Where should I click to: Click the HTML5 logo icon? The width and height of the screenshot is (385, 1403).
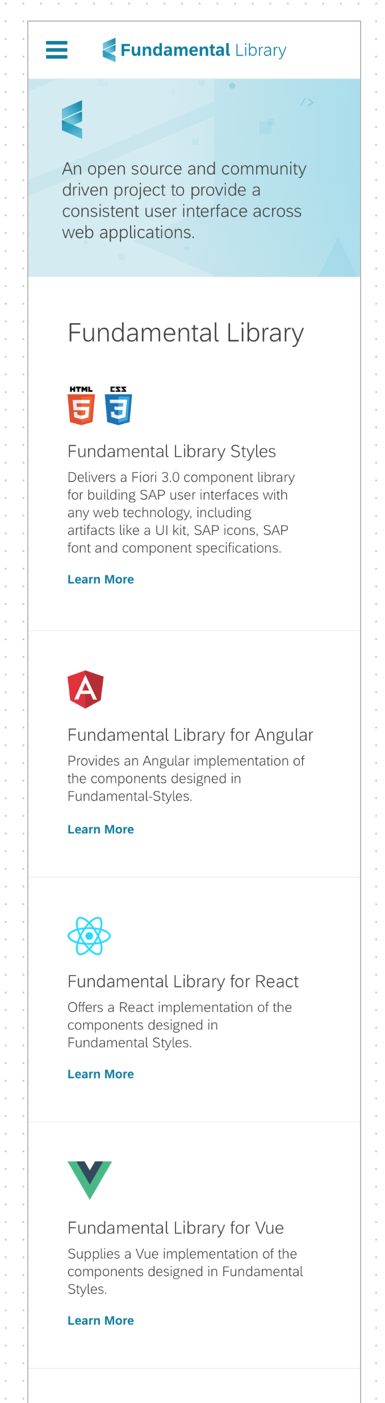pyautogui.click(x=81, y=405)
